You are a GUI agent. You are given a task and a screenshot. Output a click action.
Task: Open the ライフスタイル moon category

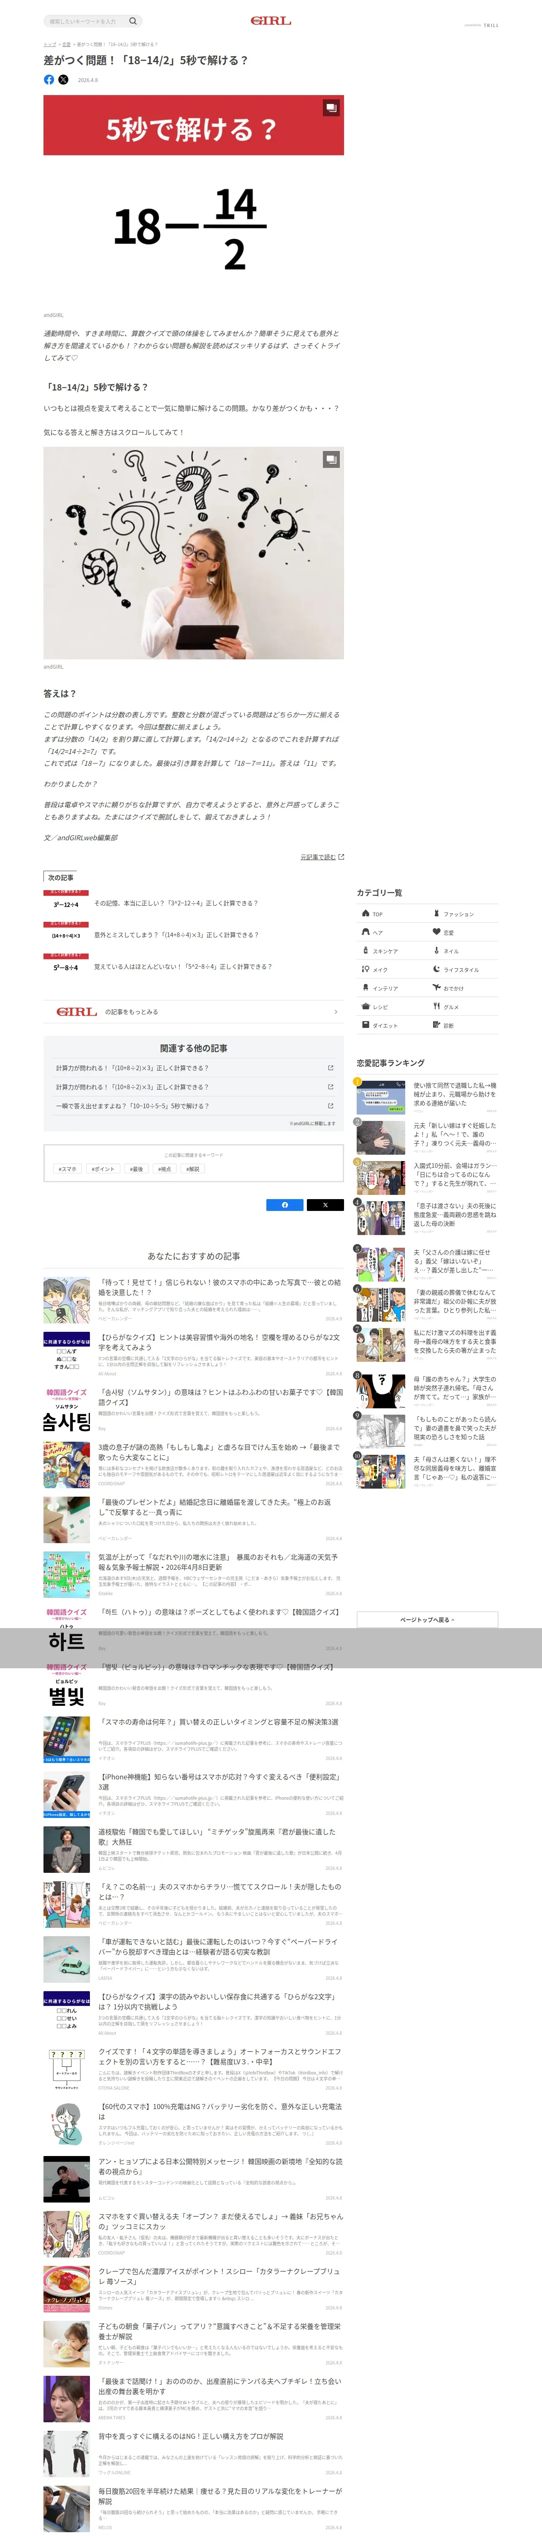[461, 970]
